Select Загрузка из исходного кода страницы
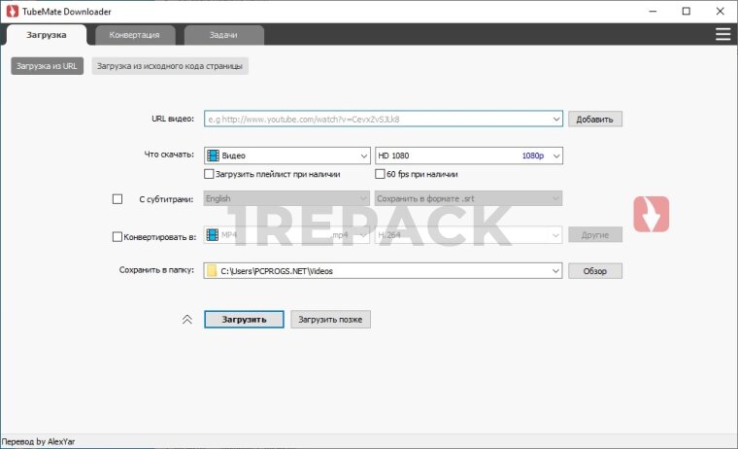Image resolution: width=738 pixels, height=449 pixels. 170,66
